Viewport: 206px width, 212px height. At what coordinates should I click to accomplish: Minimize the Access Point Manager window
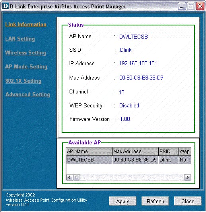[181, 6]
